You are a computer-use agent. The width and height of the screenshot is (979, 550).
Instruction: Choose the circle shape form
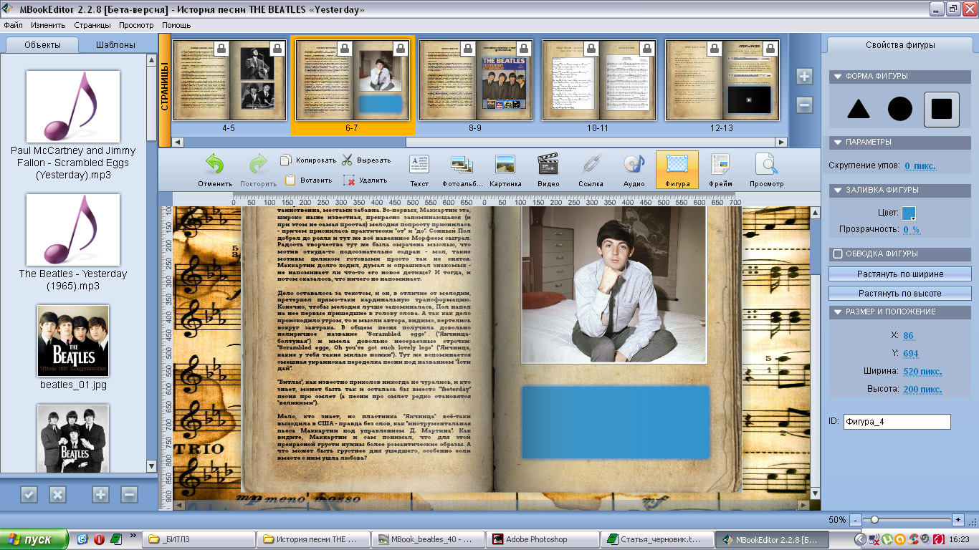(x=900, y=110)
